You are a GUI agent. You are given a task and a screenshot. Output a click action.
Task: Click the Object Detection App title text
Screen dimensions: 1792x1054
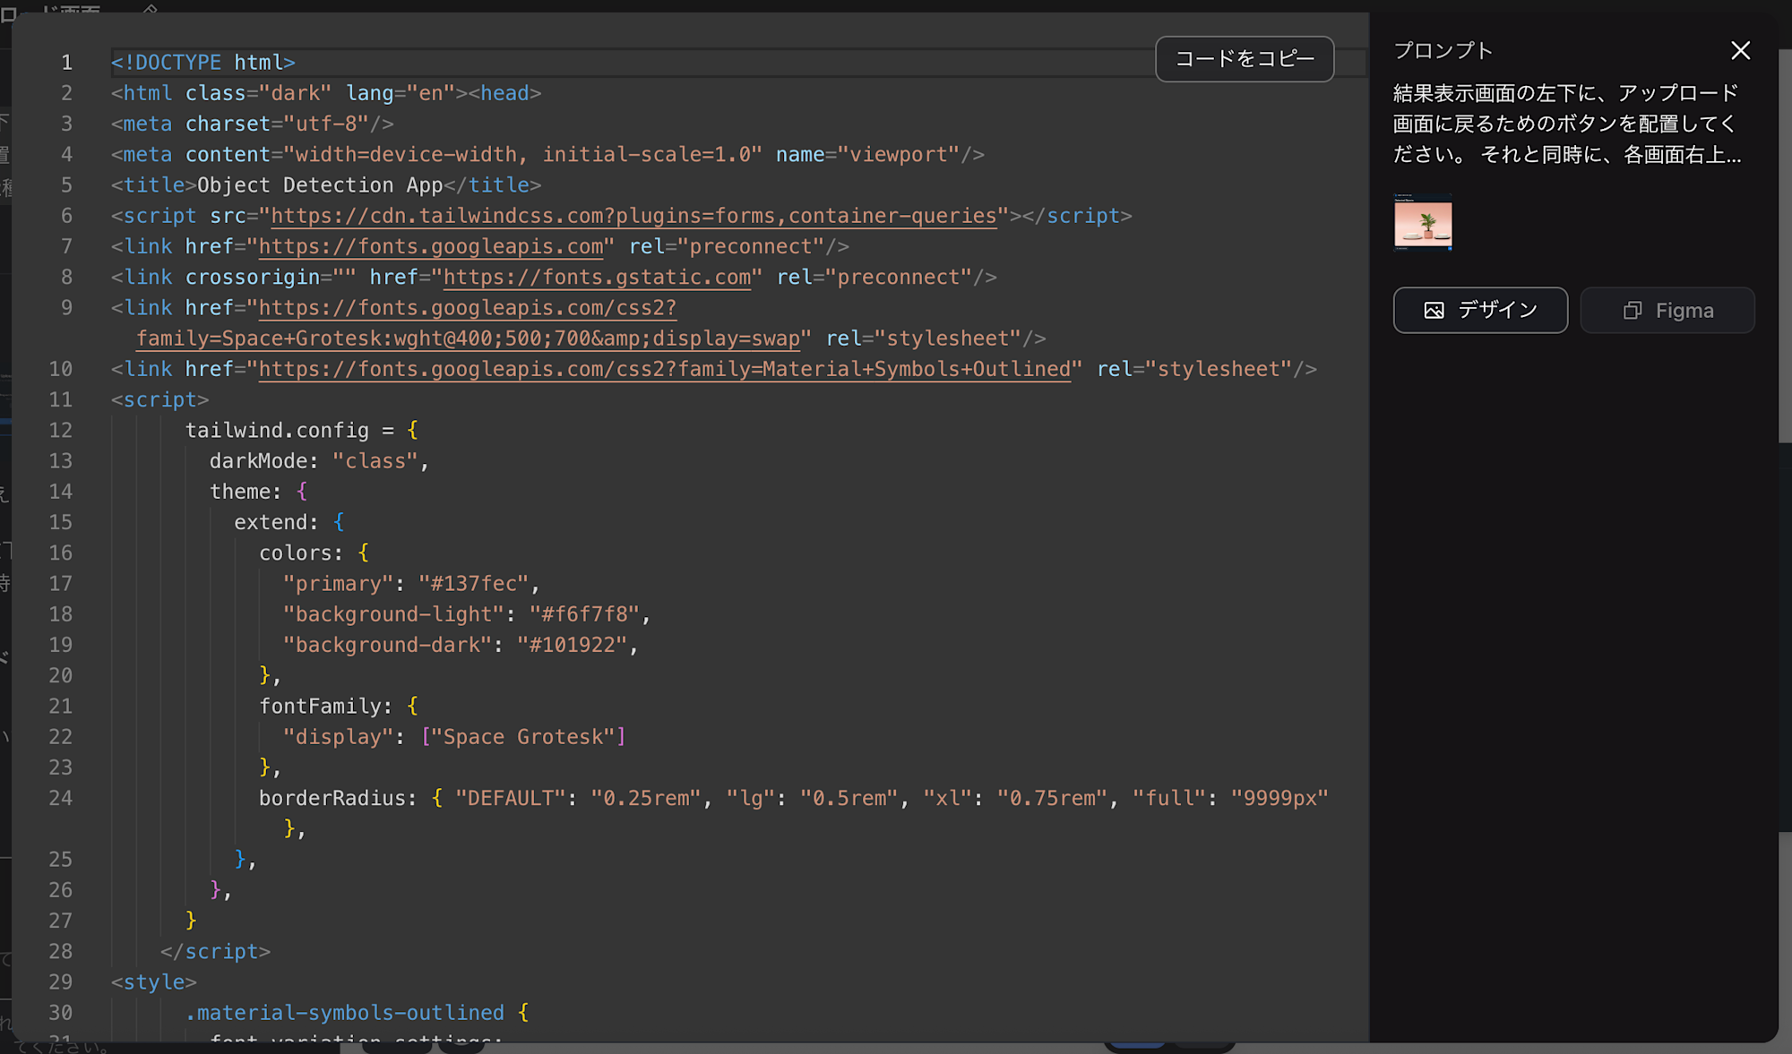click(319, 185)
